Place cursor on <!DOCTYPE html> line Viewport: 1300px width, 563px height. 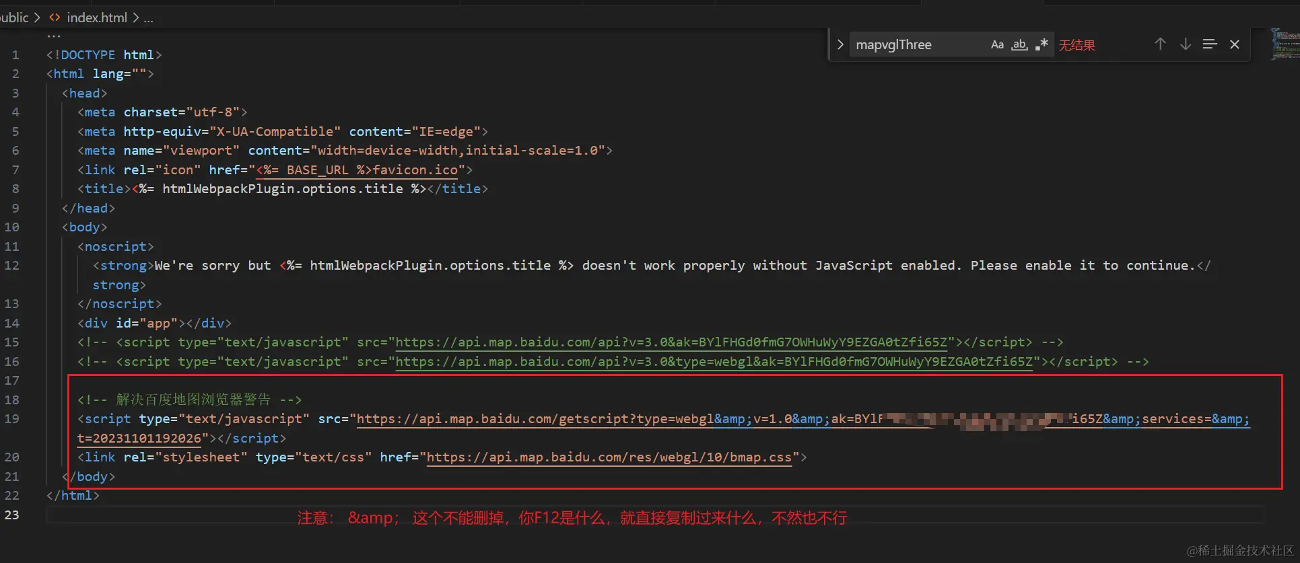pos(104,55)
